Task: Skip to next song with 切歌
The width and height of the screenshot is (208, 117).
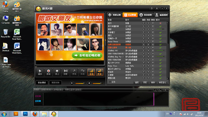Action: coord(66,72)
